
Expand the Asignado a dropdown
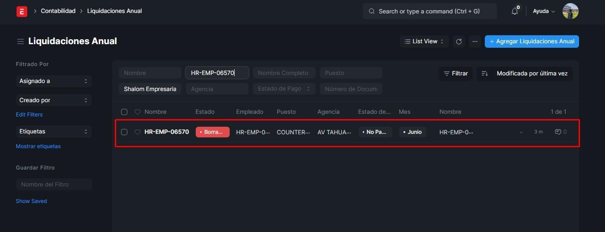click(x=54, y=81)
